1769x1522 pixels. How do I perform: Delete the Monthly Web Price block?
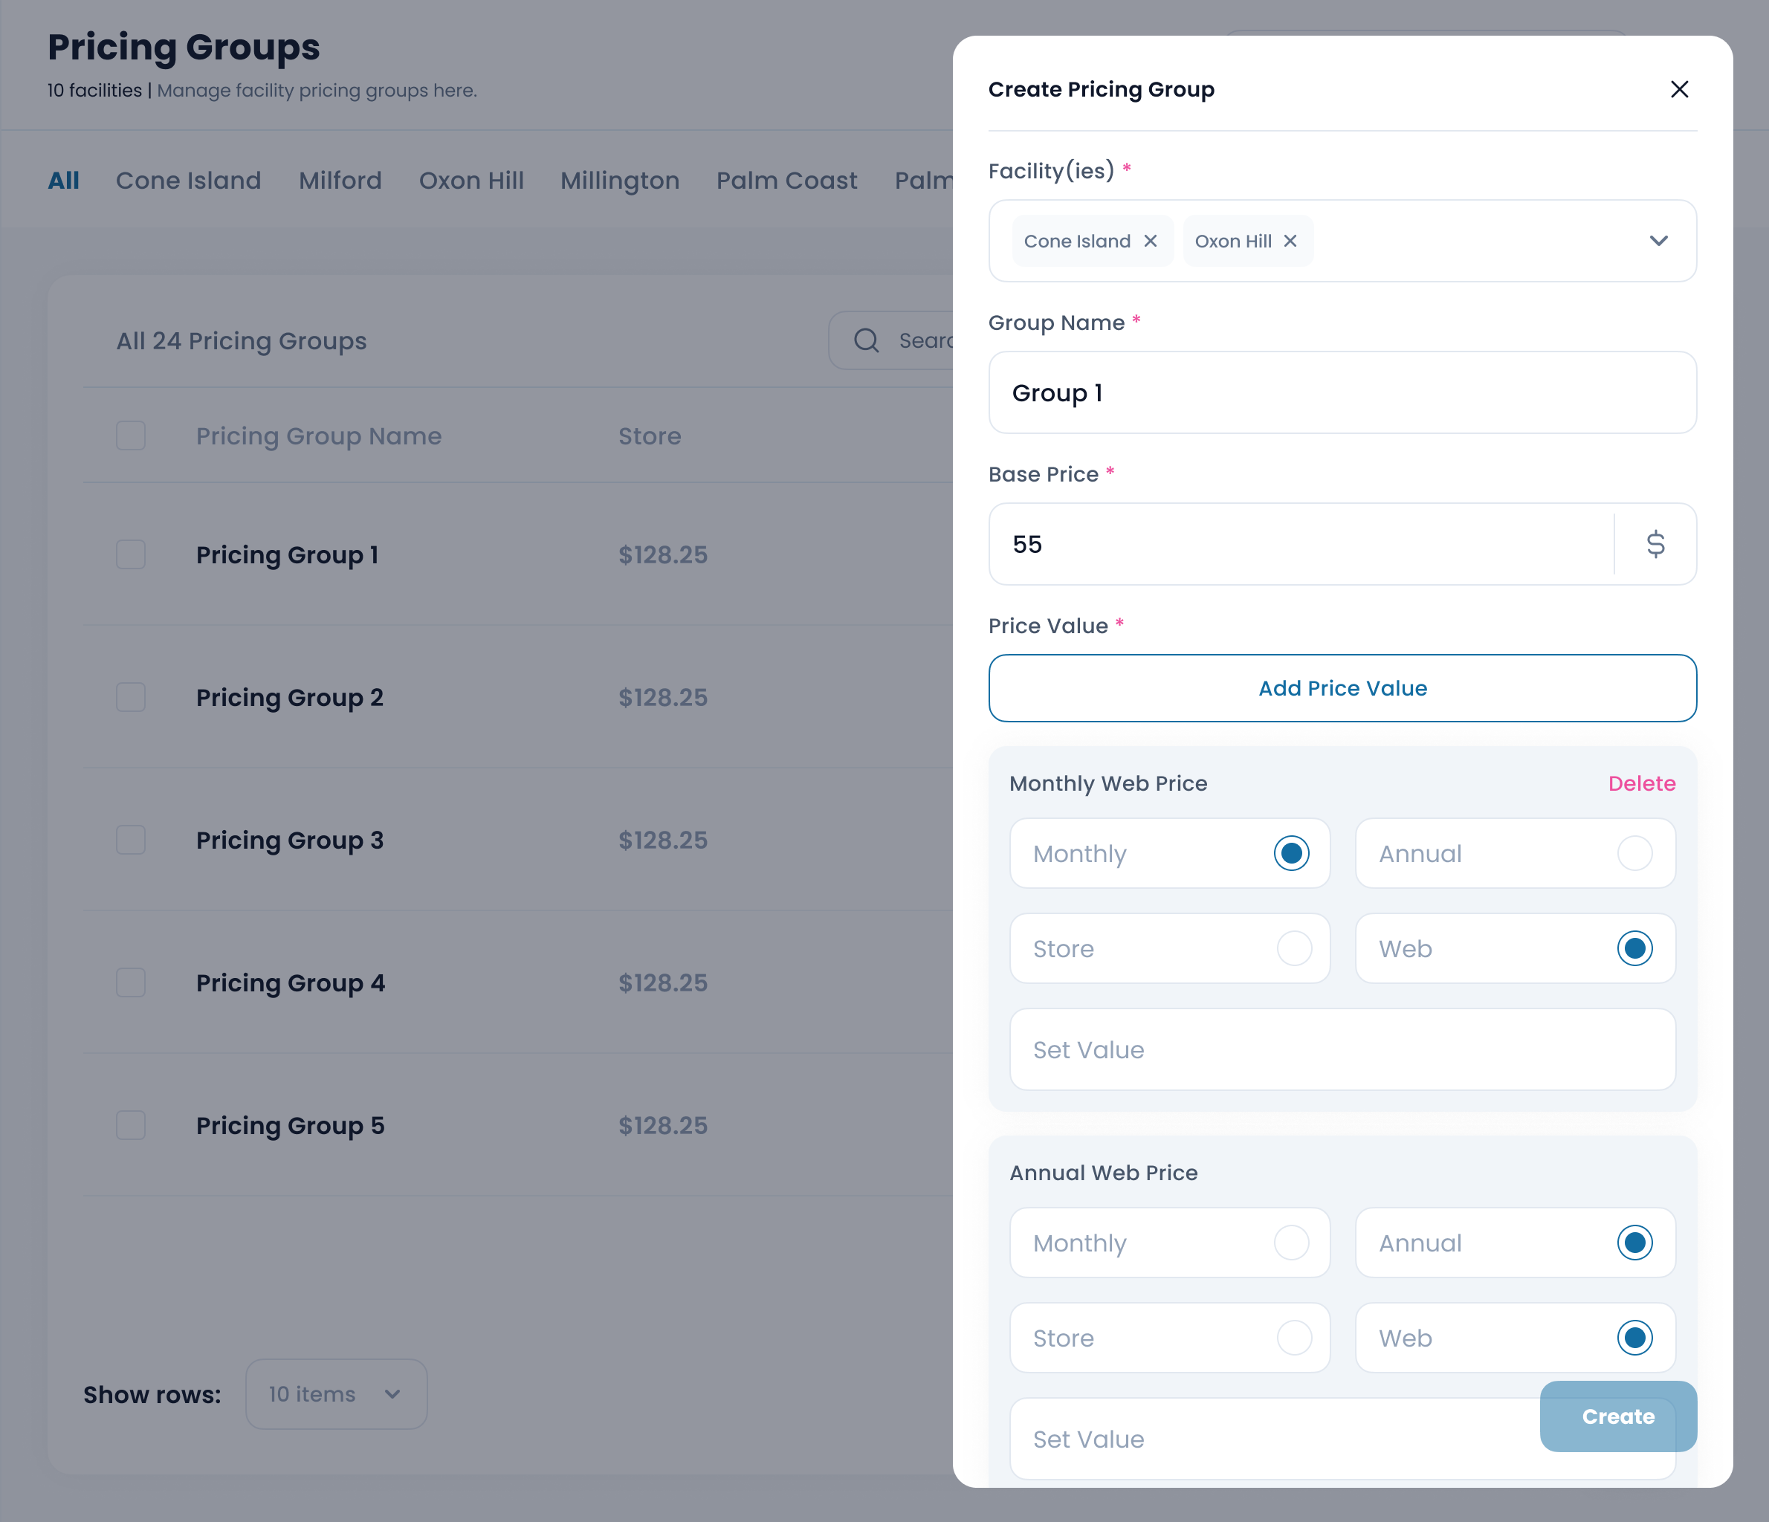click(1641, 783)
